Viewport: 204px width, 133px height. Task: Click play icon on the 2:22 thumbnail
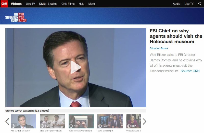[x=71, y=126]
